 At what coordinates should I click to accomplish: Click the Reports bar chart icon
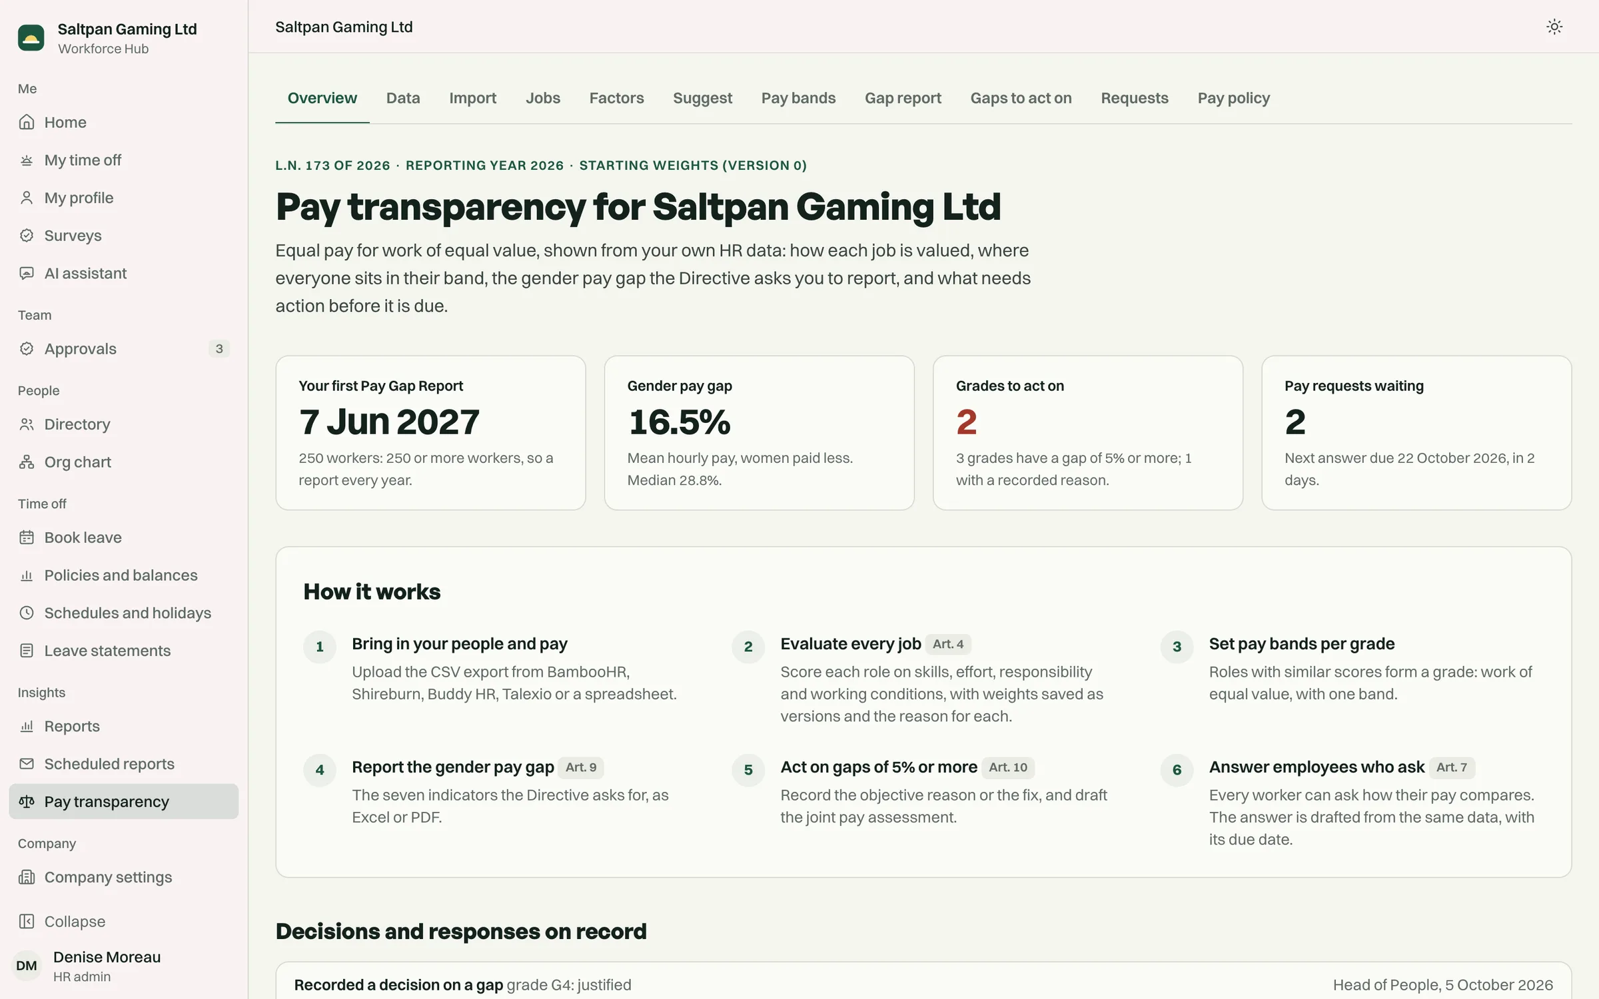(27, 726)
